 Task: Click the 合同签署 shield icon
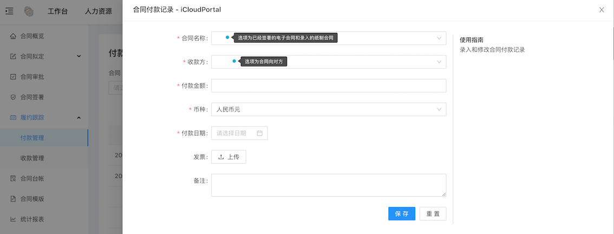[x=14, y=97]
